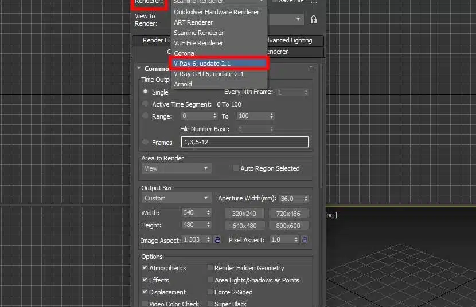Click Aperture Width value field
Viewport: 476px width, 307px height.
pyautogui.click(x=291, y=199)
